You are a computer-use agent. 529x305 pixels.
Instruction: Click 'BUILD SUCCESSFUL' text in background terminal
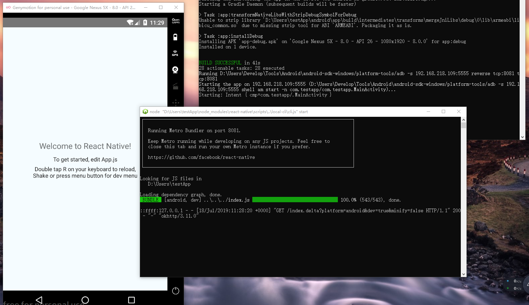click(x=220, y=63)
